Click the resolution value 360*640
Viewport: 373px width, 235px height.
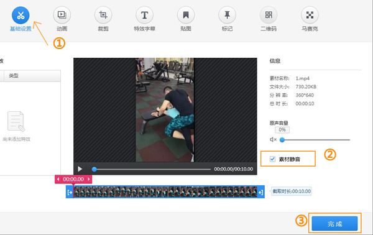pyautogui.click(x=305, y=95)
